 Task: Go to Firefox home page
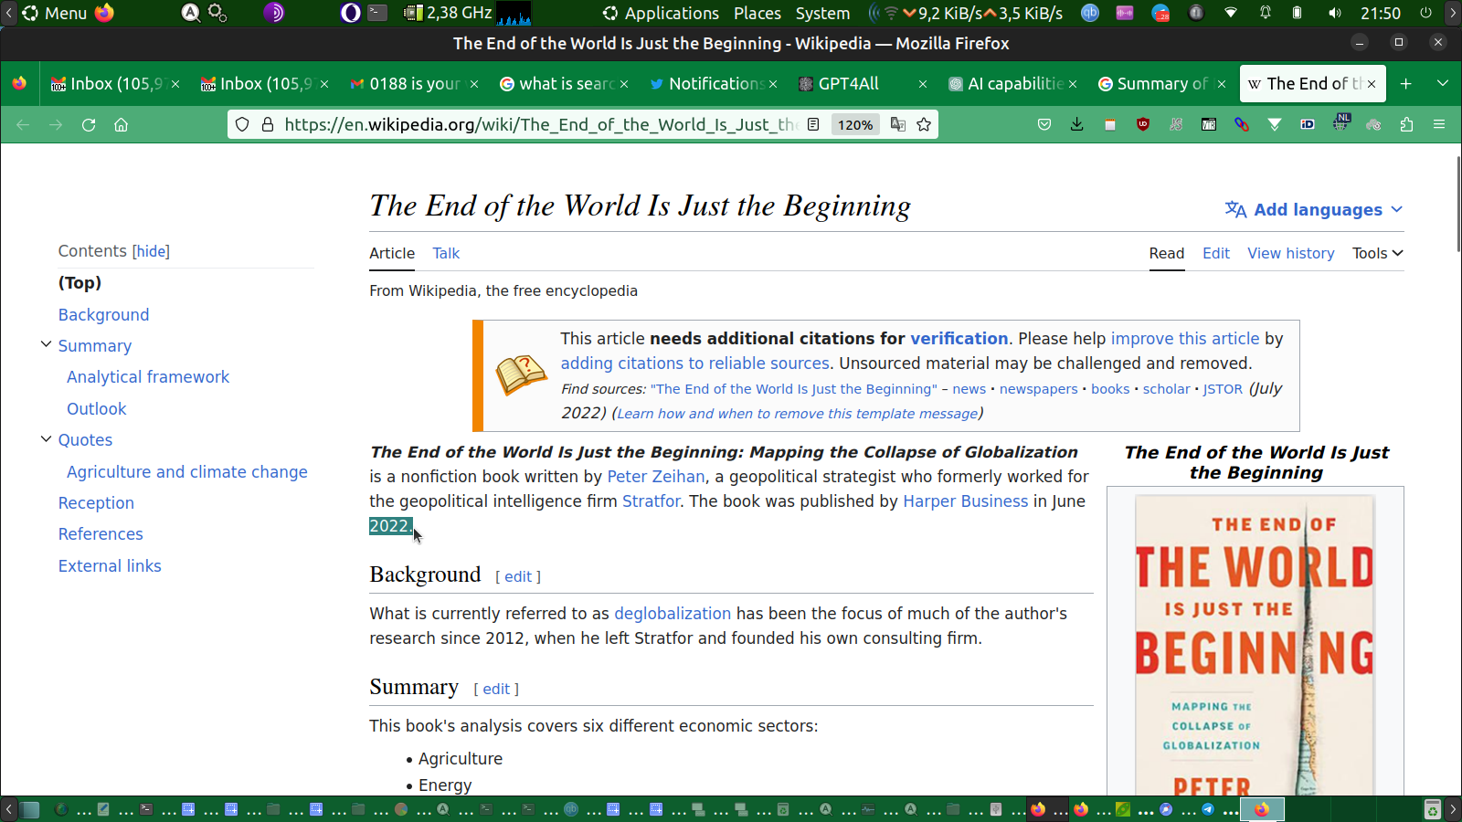point(121,124)
